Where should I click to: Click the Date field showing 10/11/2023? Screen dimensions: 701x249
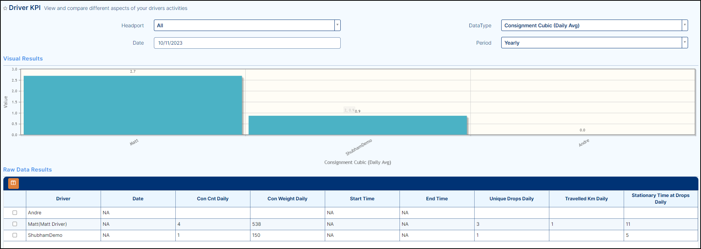[x=247, y=43]
